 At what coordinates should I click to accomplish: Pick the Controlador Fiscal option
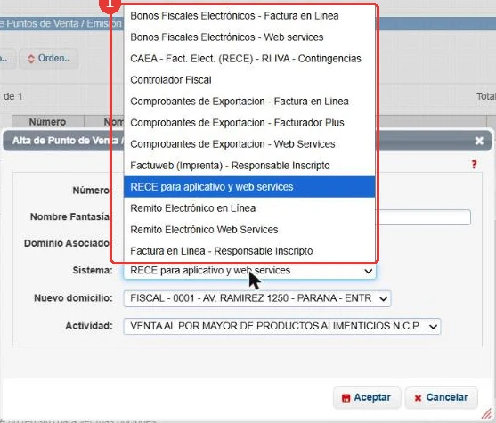pyautogui.click(x=249, y=80)
